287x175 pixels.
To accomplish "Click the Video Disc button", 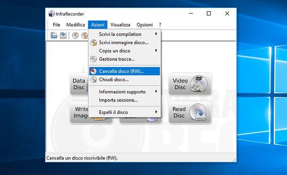I will click(190, 84).
